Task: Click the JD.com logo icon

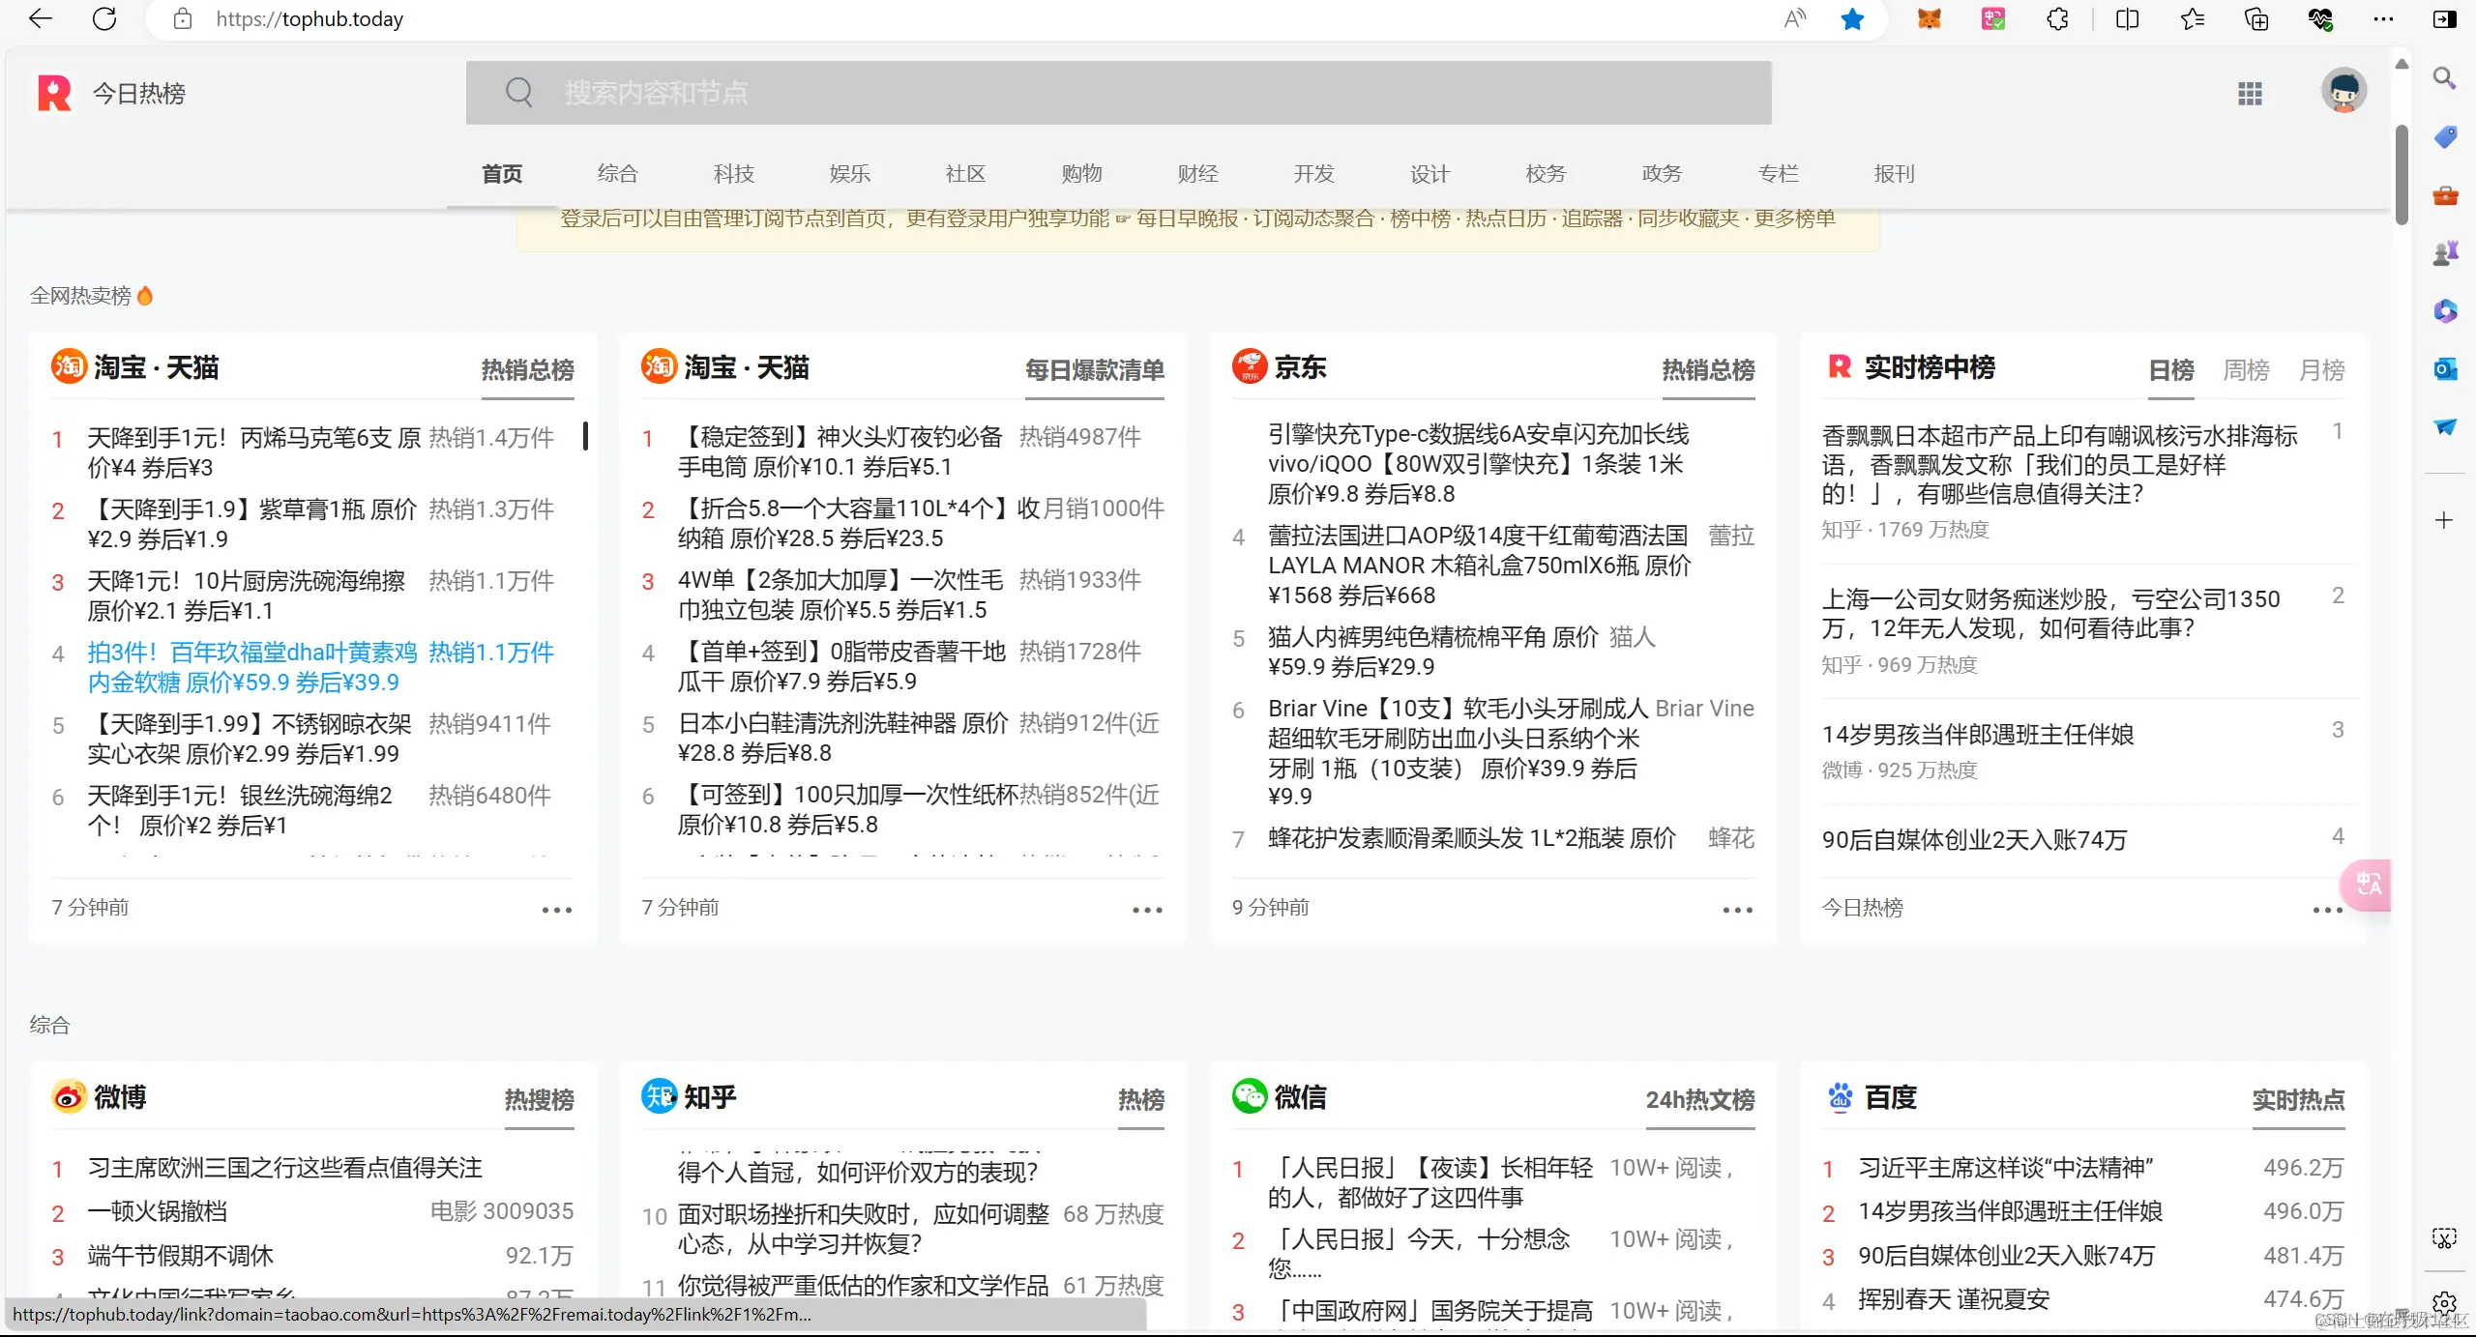Action: (1250, 366)
